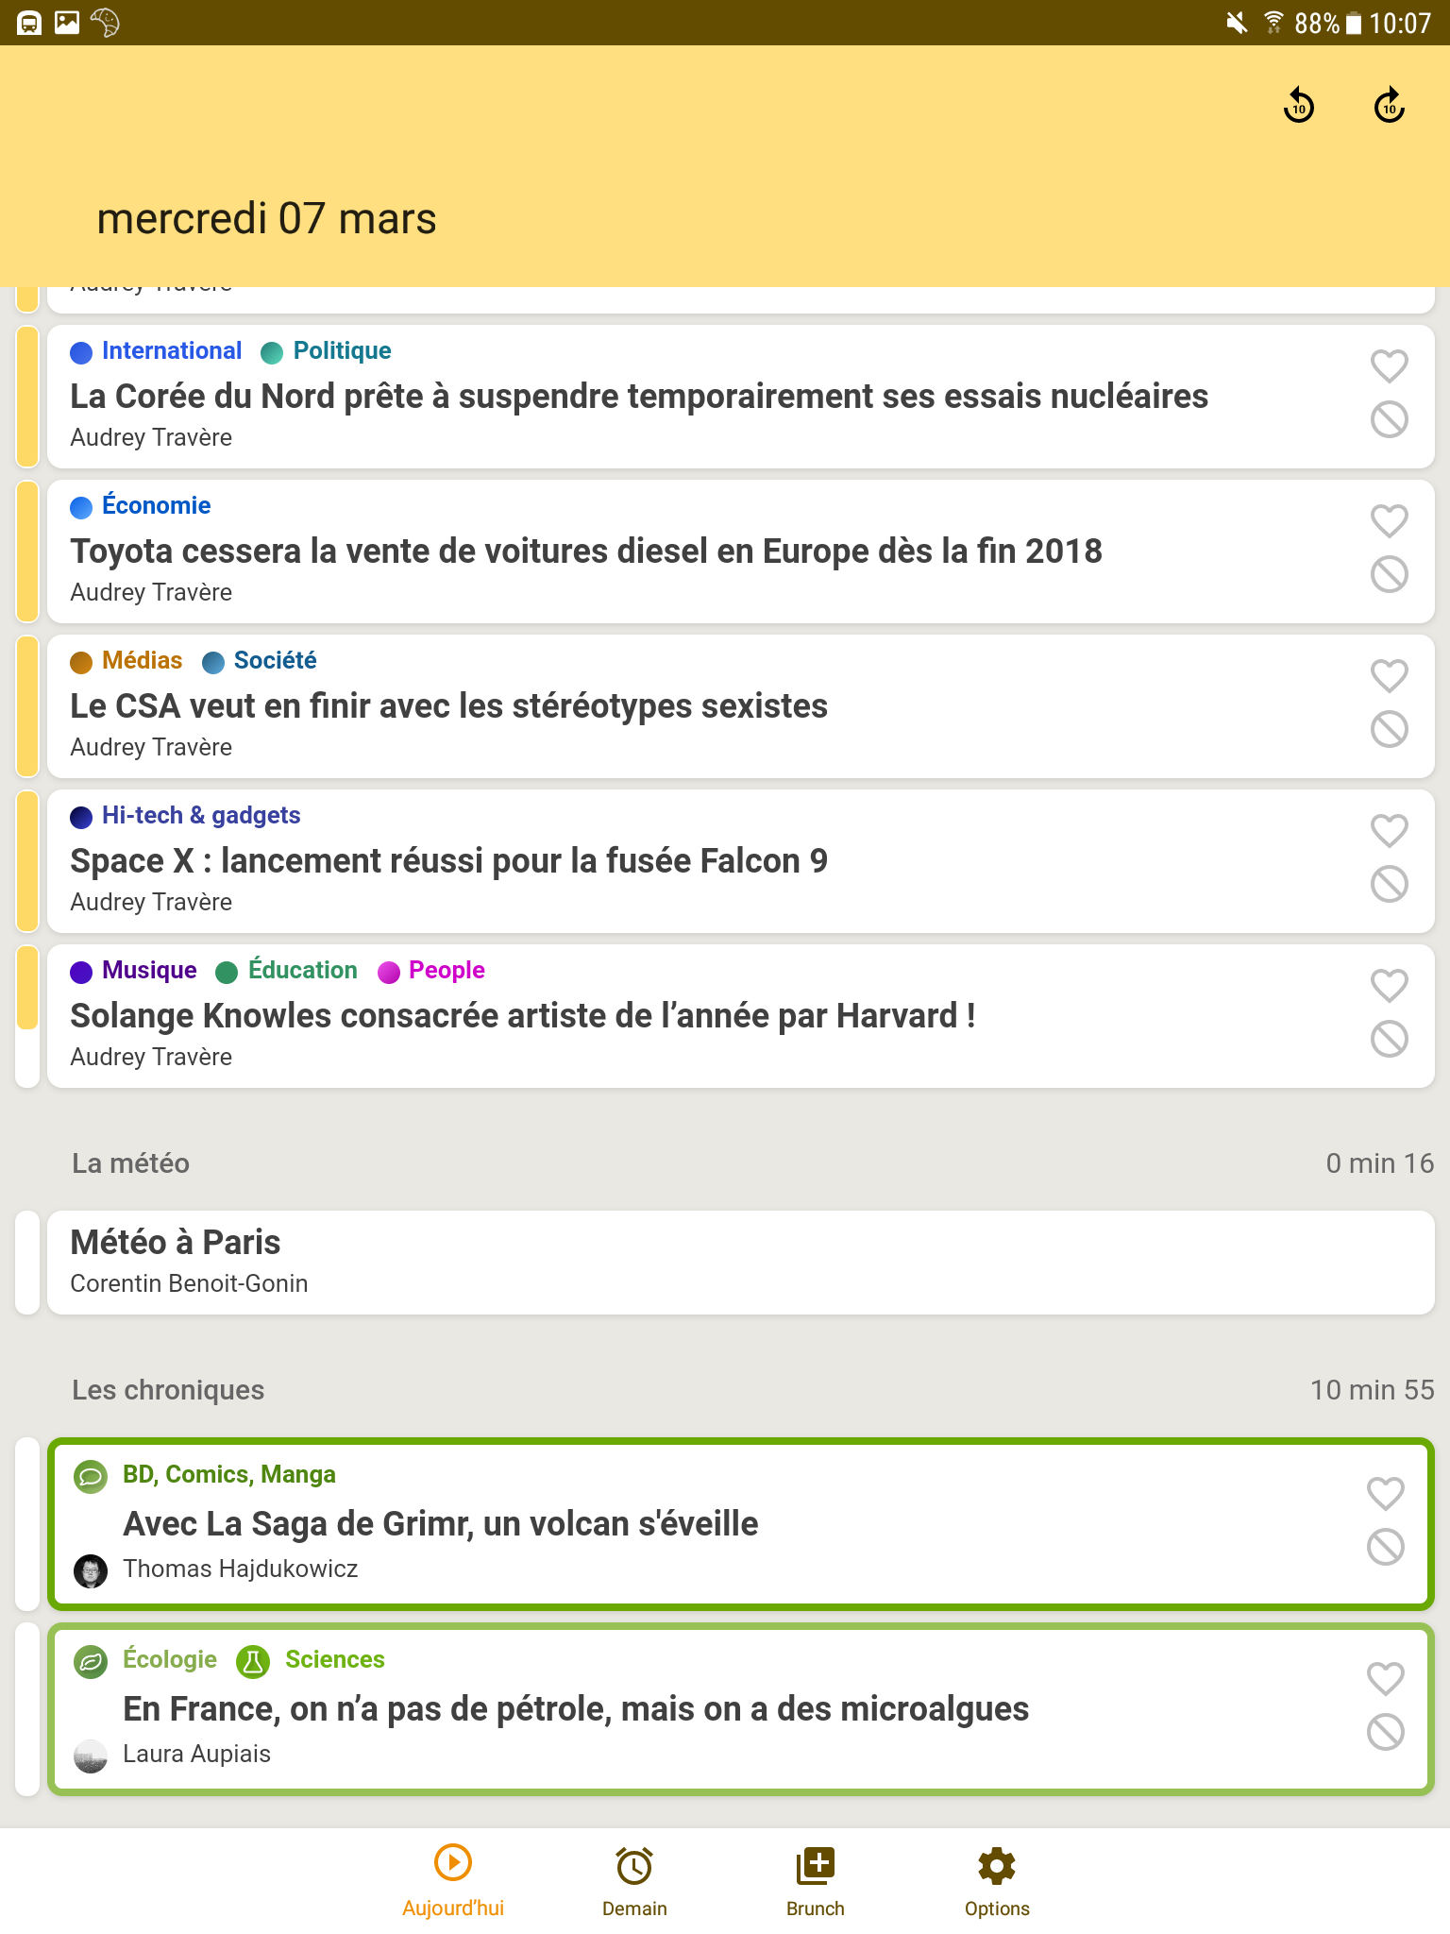Rewind playback by 10 seconds
This screenshot has height=1934, width=1450.
point(1299,106)
